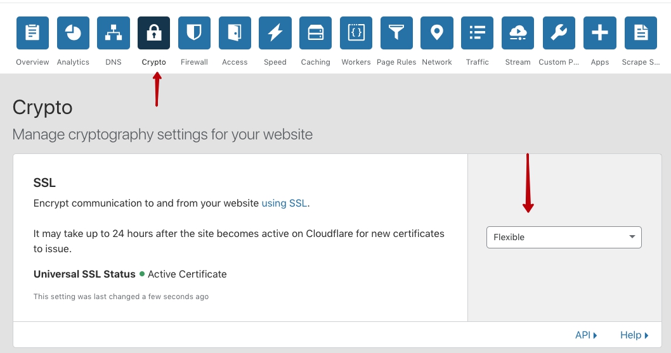Screen dimensions: 671x353
Task: Open the Workers code braces icon
Action: click(356, 33)
